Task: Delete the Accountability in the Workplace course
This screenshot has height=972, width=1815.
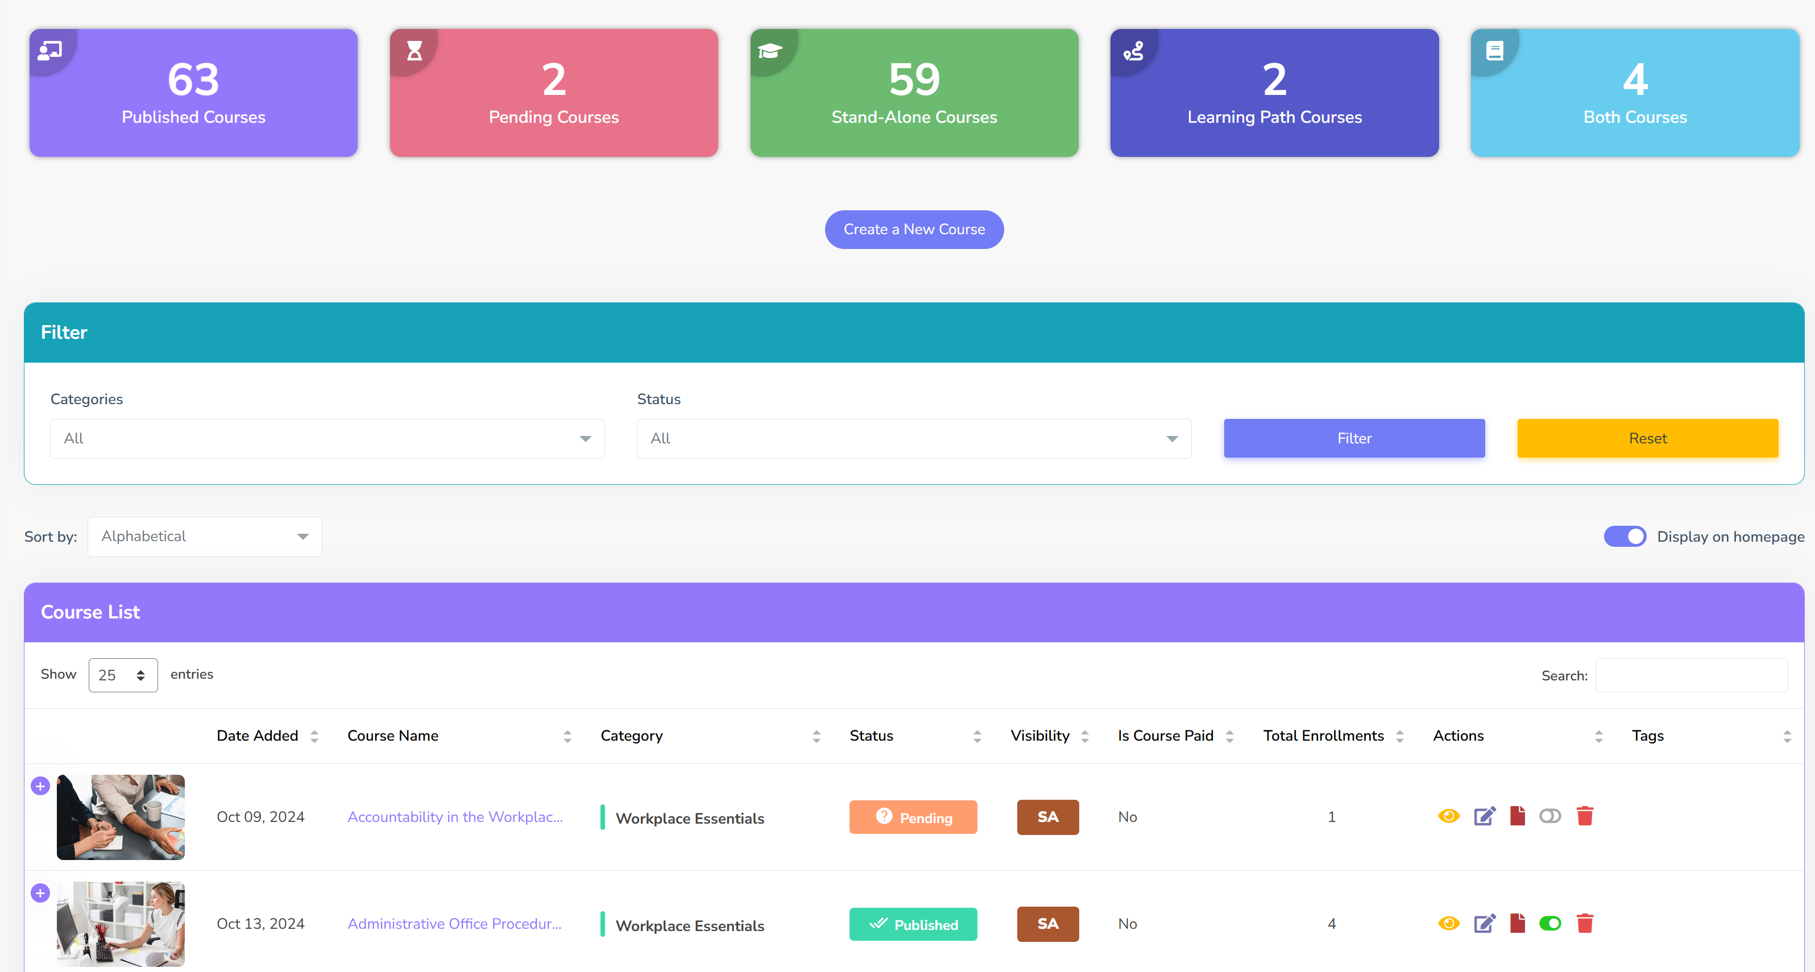Action: coord(1585,816)
